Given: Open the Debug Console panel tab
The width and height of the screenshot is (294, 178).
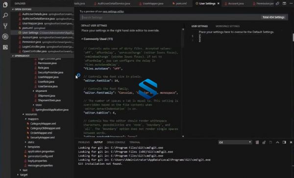Looking at the screenshot, I should (x=116, y=142).
